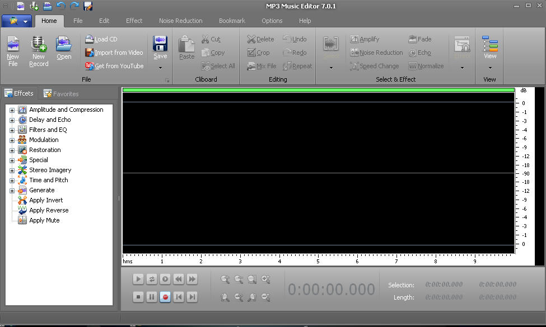Image resolution: width=546 pixels, height=327 pixels.
Task: Click the View list icon
Action: pyautogui.click(x=490, y=44)
